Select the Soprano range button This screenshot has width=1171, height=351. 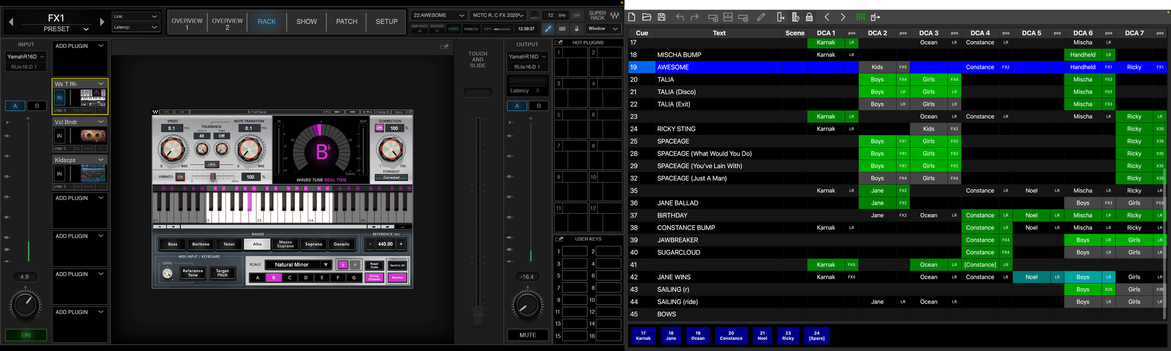pos(313,244)
